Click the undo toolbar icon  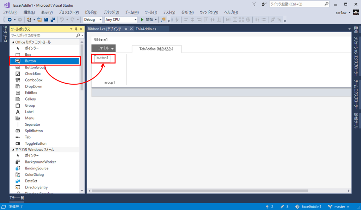[x=62, y=20]
